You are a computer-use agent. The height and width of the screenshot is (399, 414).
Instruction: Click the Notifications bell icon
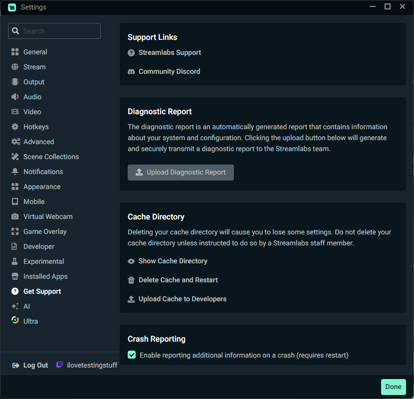click(15, 172)
